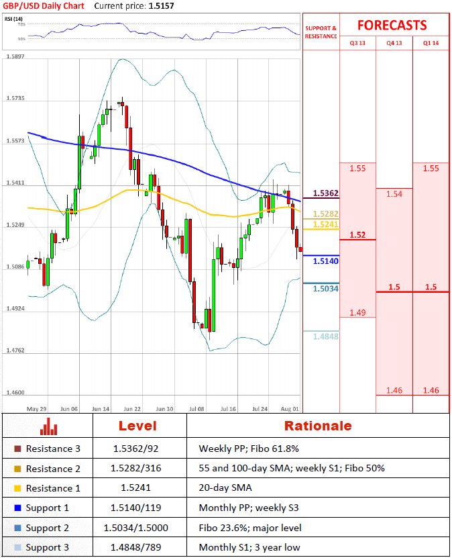Select the Q4 13 forecast column header

pos(394,43)
